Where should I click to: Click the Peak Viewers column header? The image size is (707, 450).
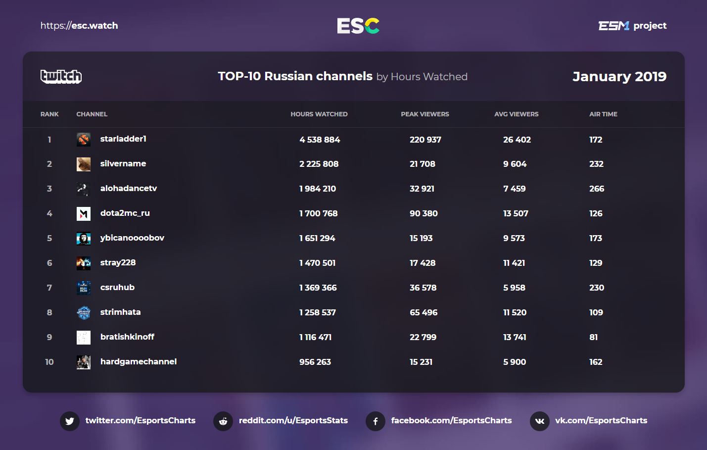point(424,114)
